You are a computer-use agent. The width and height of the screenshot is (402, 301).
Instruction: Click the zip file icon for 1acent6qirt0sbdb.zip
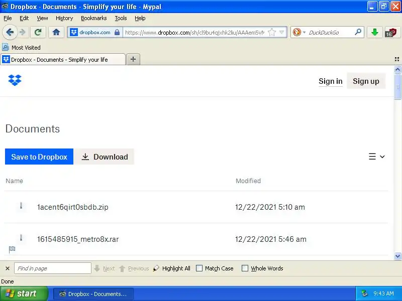pos(21,206)
